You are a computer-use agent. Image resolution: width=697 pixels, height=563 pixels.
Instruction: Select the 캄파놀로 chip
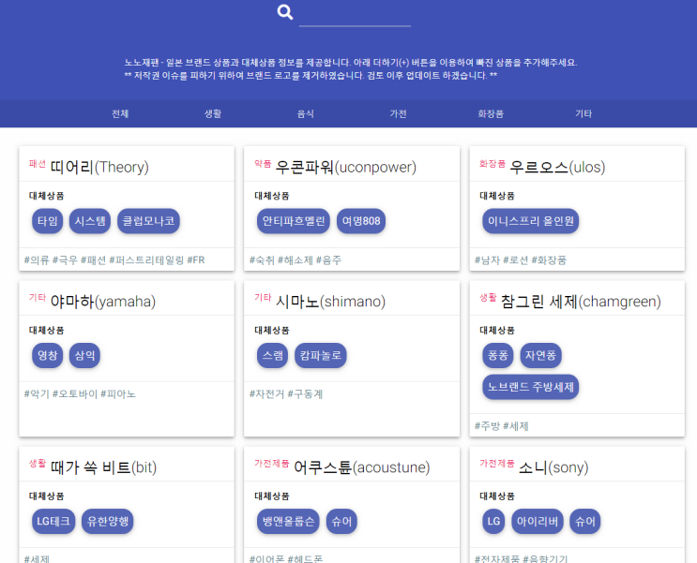321,355
